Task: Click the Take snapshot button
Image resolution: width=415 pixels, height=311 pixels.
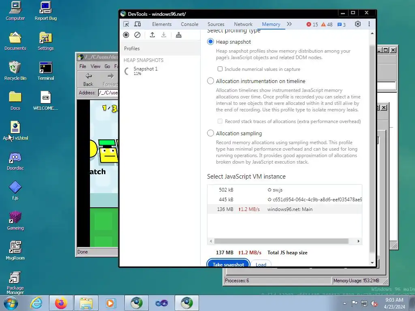Action: point(228,263)
